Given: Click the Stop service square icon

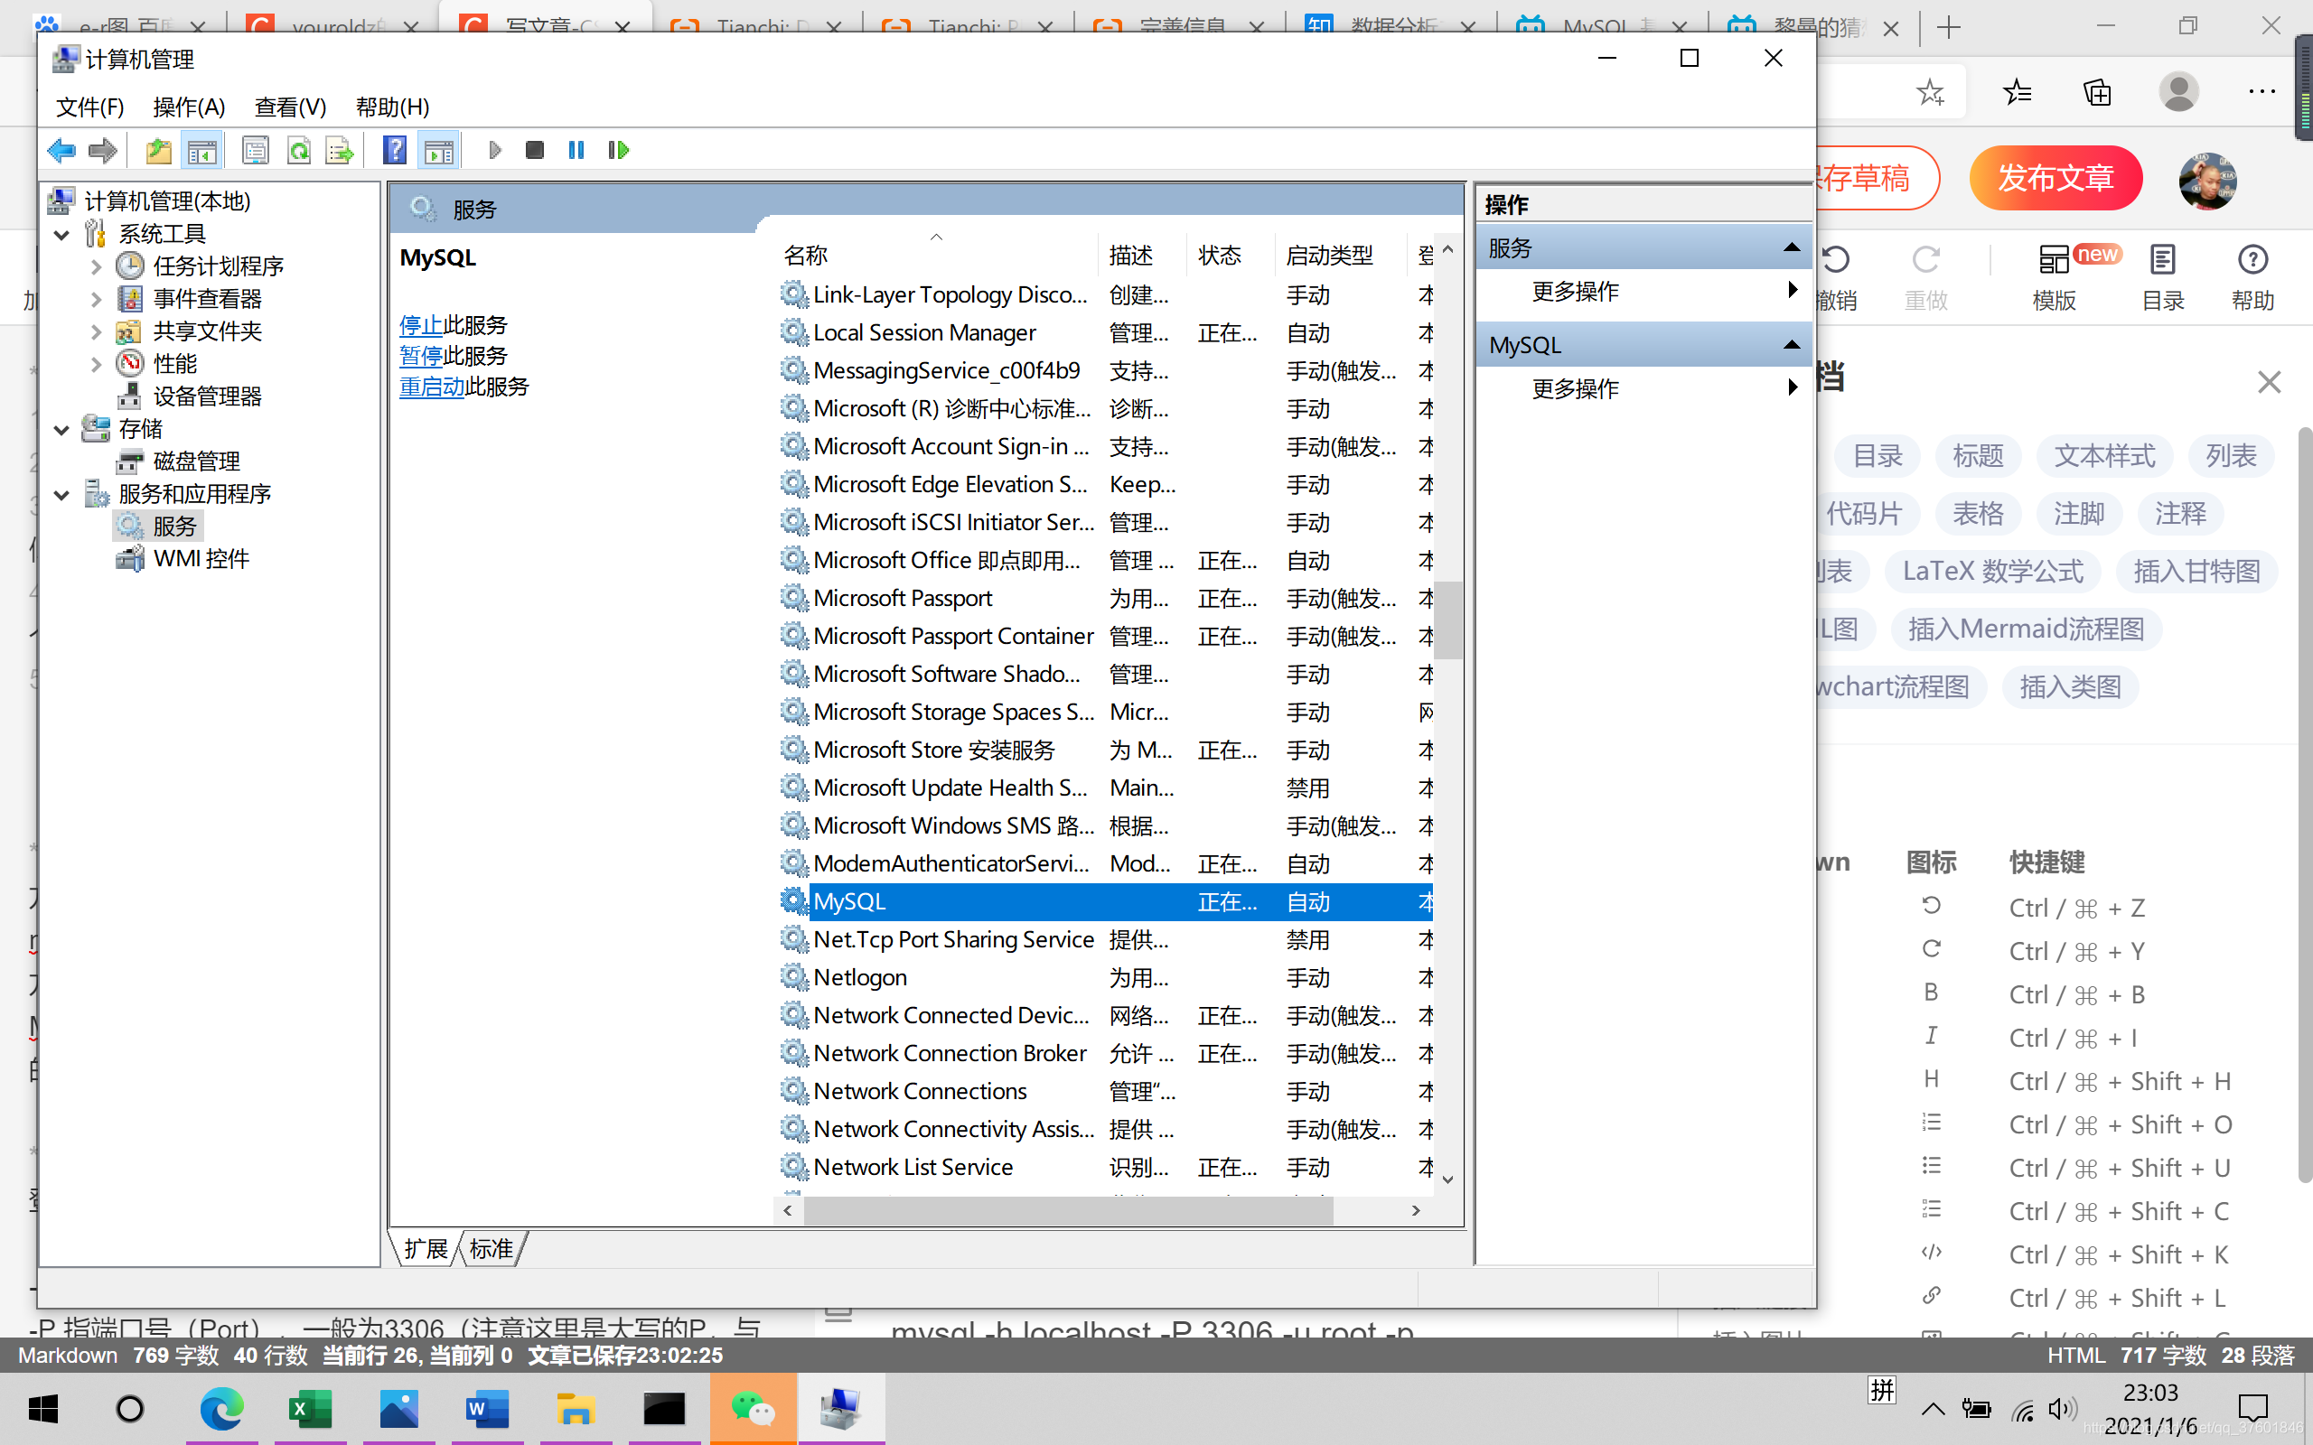Looking at the screenshot, I should 535,150.
